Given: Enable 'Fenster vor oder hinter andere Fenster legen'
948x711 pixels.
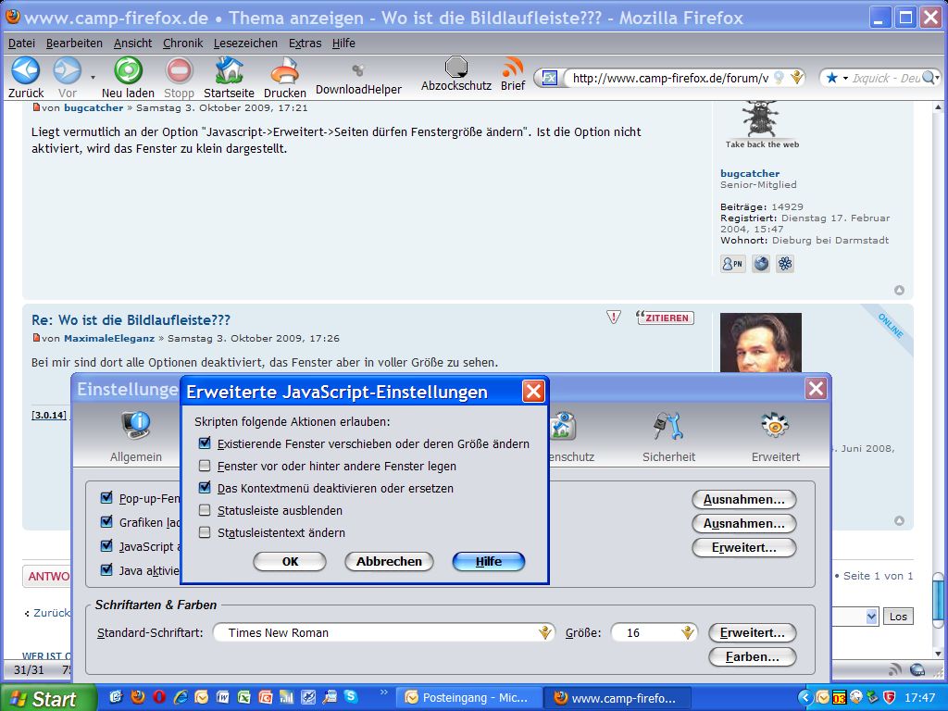Looking at the screenshot, I should point(205,466).
